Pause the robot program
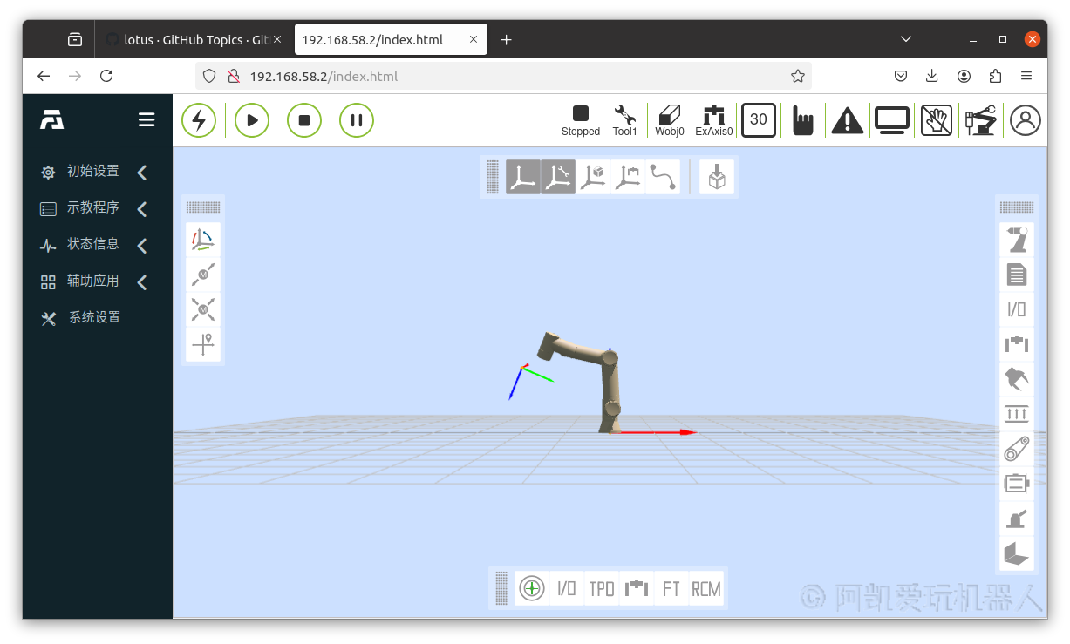1070x644 pixels. [x=357, y=120]
